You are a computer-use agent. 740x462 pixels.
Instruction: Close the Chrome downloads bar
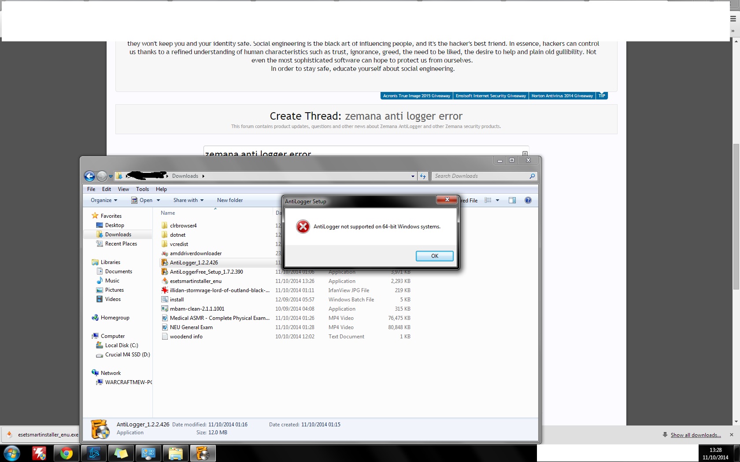(732, 435)
